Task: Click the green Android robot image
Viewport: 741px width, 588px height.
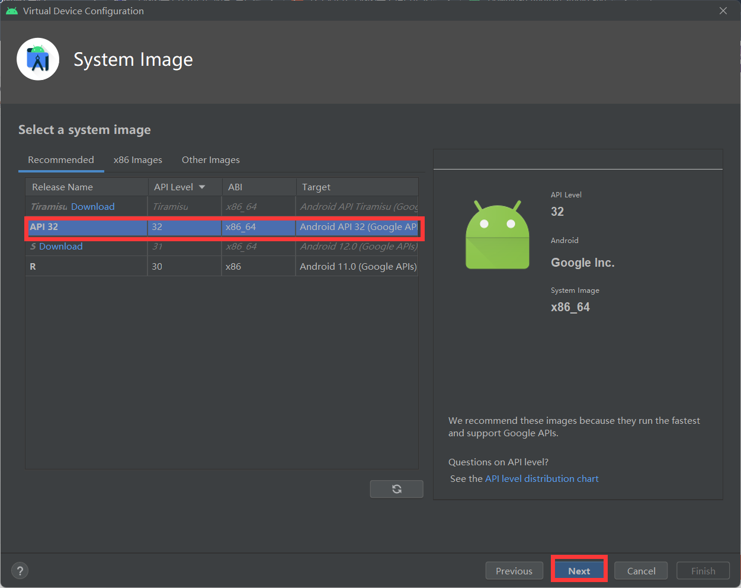Action: click(x=498, y=235)
